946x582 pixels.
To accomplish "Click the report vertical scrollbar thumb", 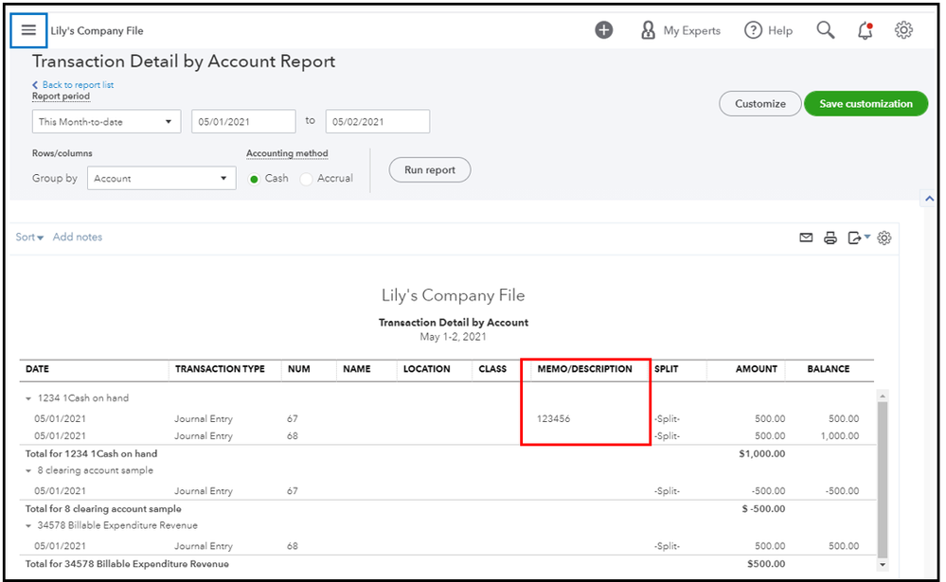I will pyautogui.click(x=883, y=480).
